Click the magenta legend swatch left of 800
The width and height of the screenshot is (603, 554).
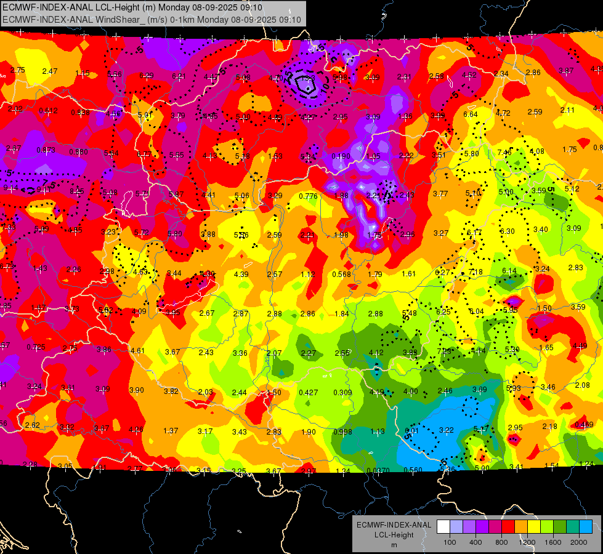pos(495,527)
